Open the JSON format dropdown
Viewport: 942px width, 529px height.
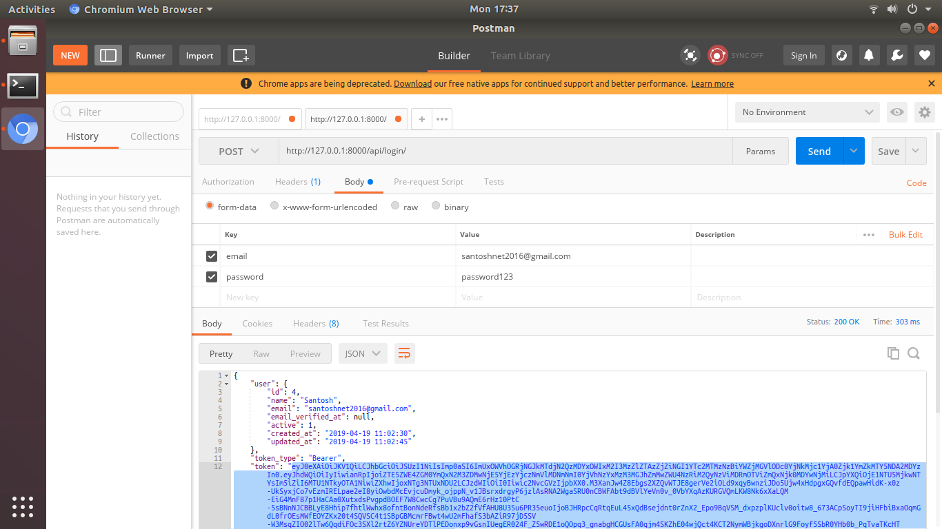pyautogui.click(x=363, y=353)
